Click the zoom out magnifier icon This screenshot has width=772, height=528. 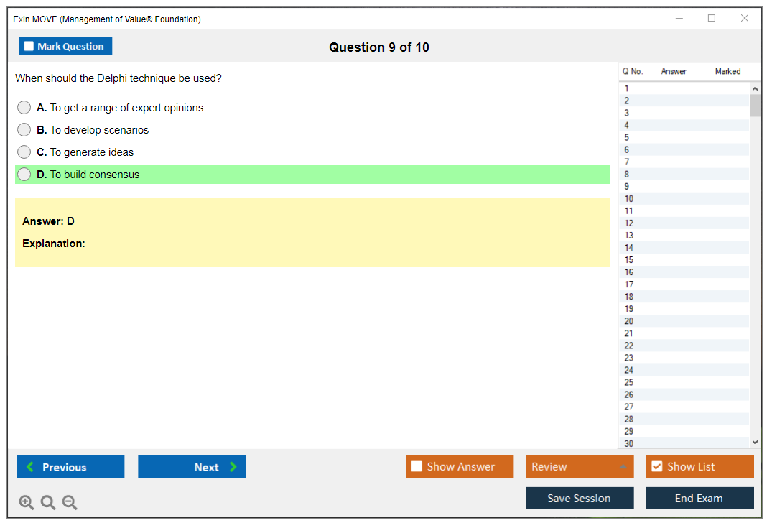coord(70,503)
